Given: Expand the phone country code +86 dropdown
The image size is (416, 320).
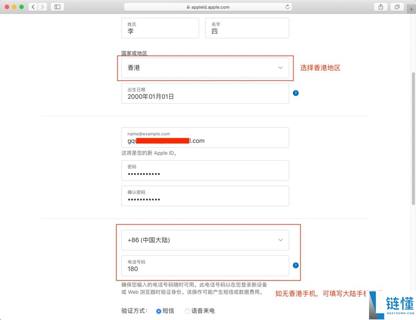Looking at the screenshot, I should [205, 240].
